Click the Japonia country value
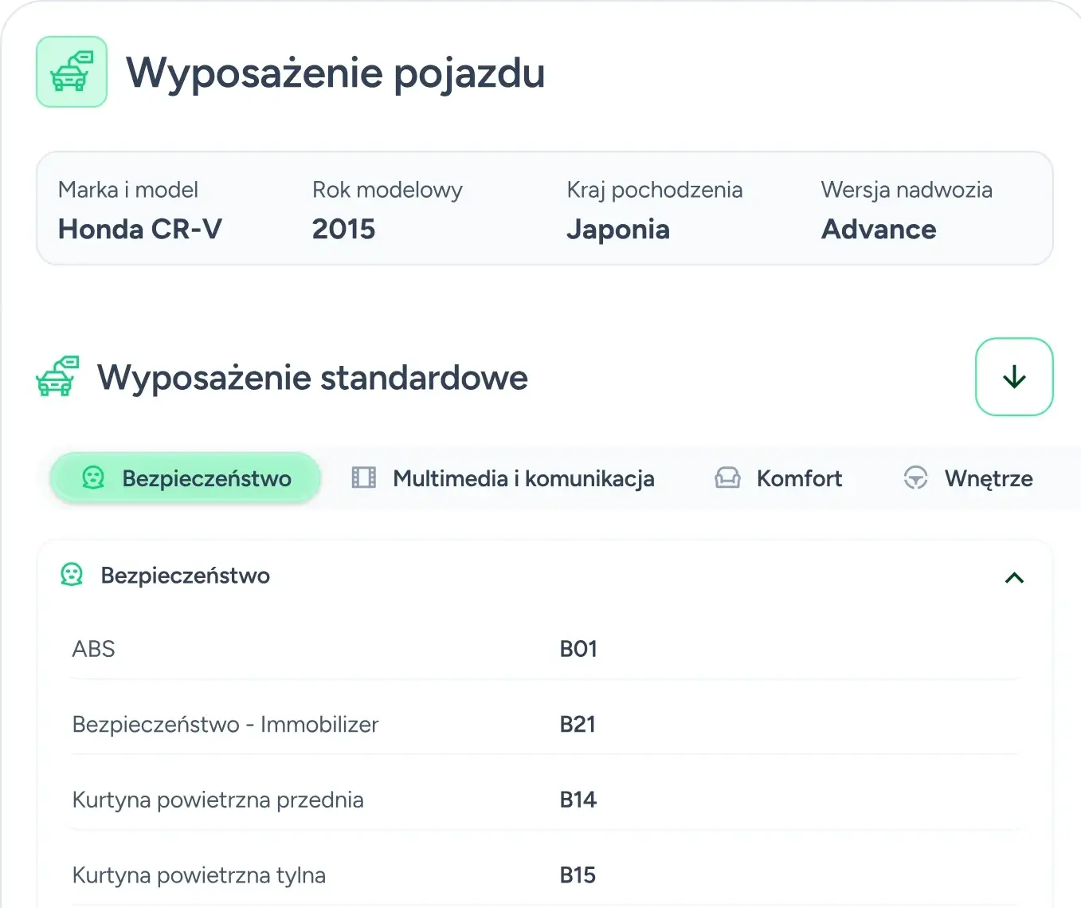The height and width of the screenshot is (908, 1081). pyautogui.click(x=618, y=230)
